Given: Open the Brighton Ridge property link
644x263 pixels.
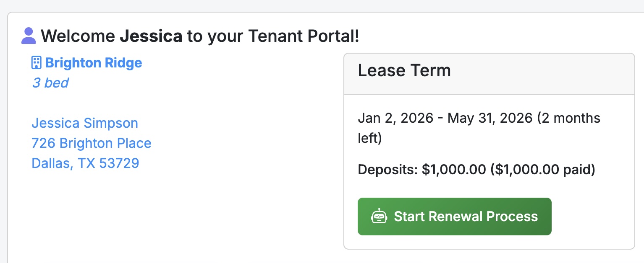Looking at the screenshot, I should [94, 62].
